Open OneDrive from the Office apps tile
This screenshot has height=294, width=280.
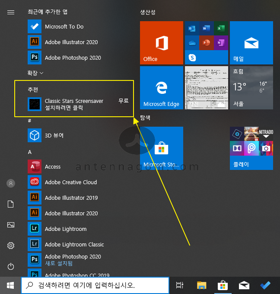coord(192,43)
